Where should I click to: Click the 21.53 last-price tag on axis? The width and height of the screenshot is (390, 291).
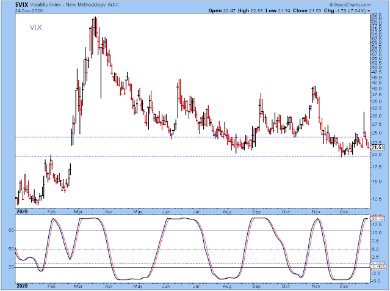pos(378,147)
